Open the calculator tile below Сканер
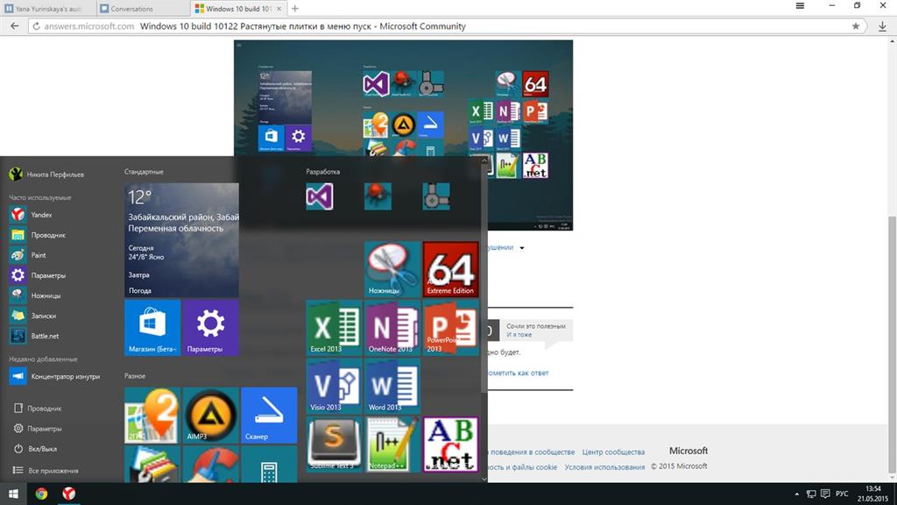Screen dimensions: 897x505 (269, 465)
